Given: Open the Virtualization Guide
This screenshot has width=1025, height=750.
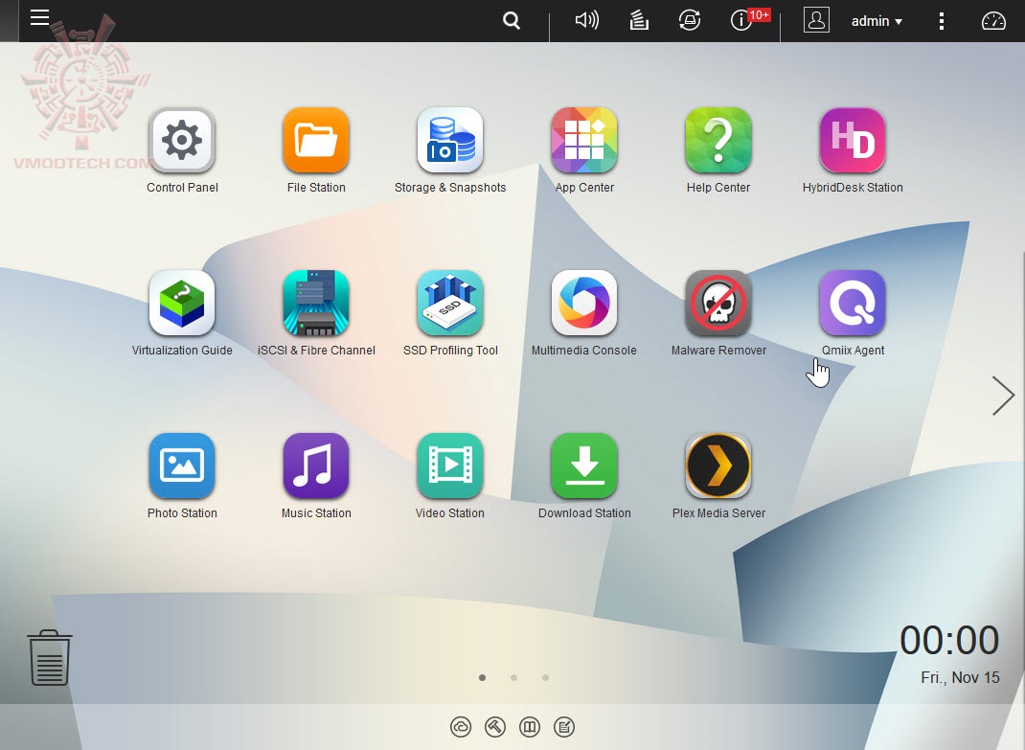Looking at the screenshot, I should pyautogui.click(x=182, y=303).
